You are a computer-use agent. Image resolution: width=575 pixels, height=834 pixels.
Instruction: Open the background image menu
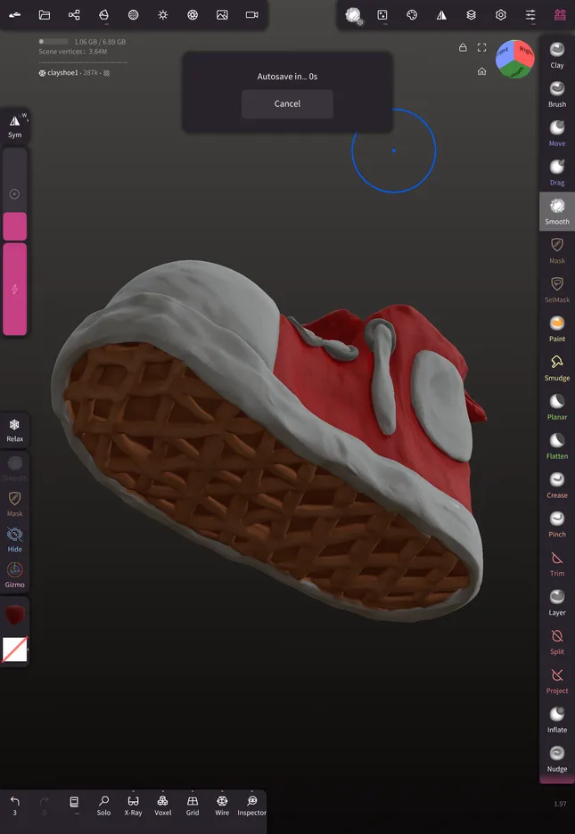tap(222, 15)
